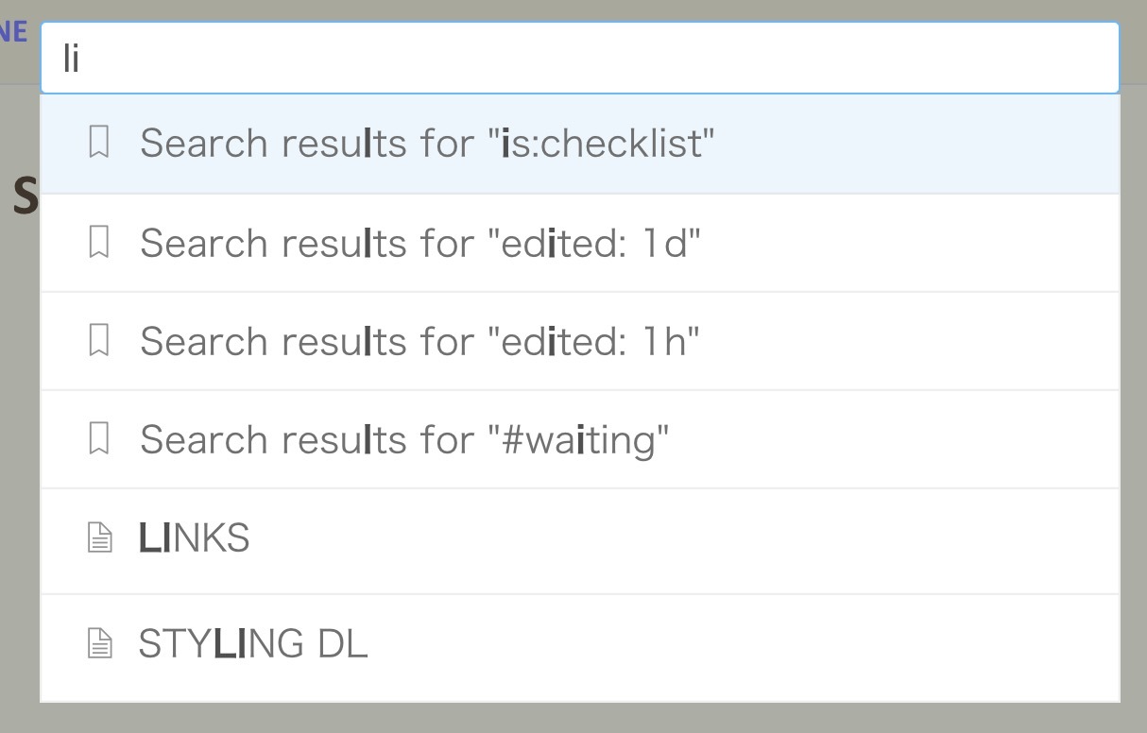
Task: Choose the "#waiting" entry in the suggestion menu
Action: 403,439
